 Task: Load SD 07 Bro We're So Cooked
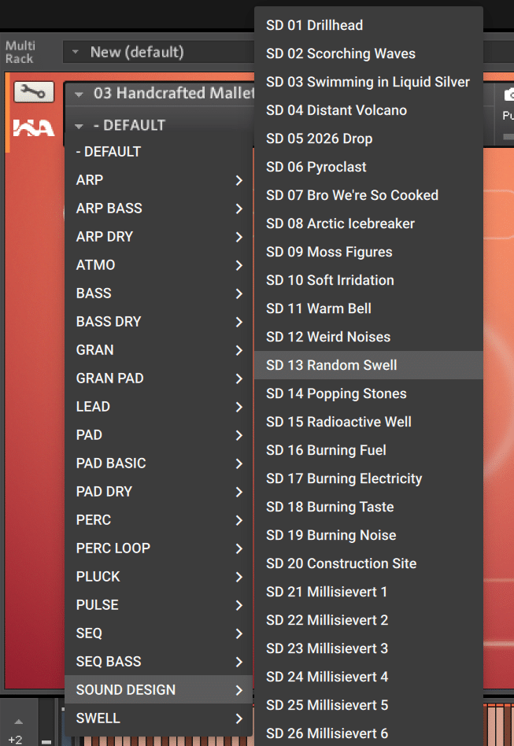click(369, 195)
